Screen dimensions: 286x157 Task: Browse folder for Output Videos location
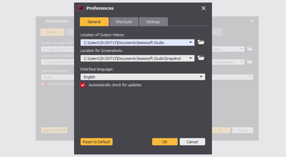click(x=201, y=42)
